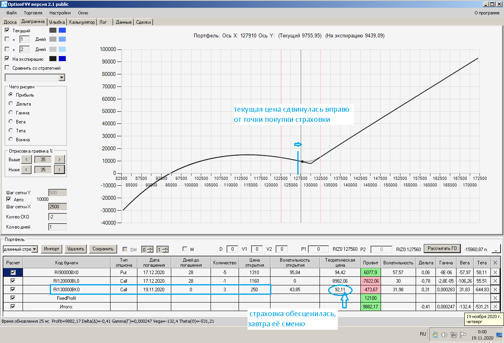Screen dimensions: 504x343
Task: Increase the first DH stepper value
Action: 150,248
